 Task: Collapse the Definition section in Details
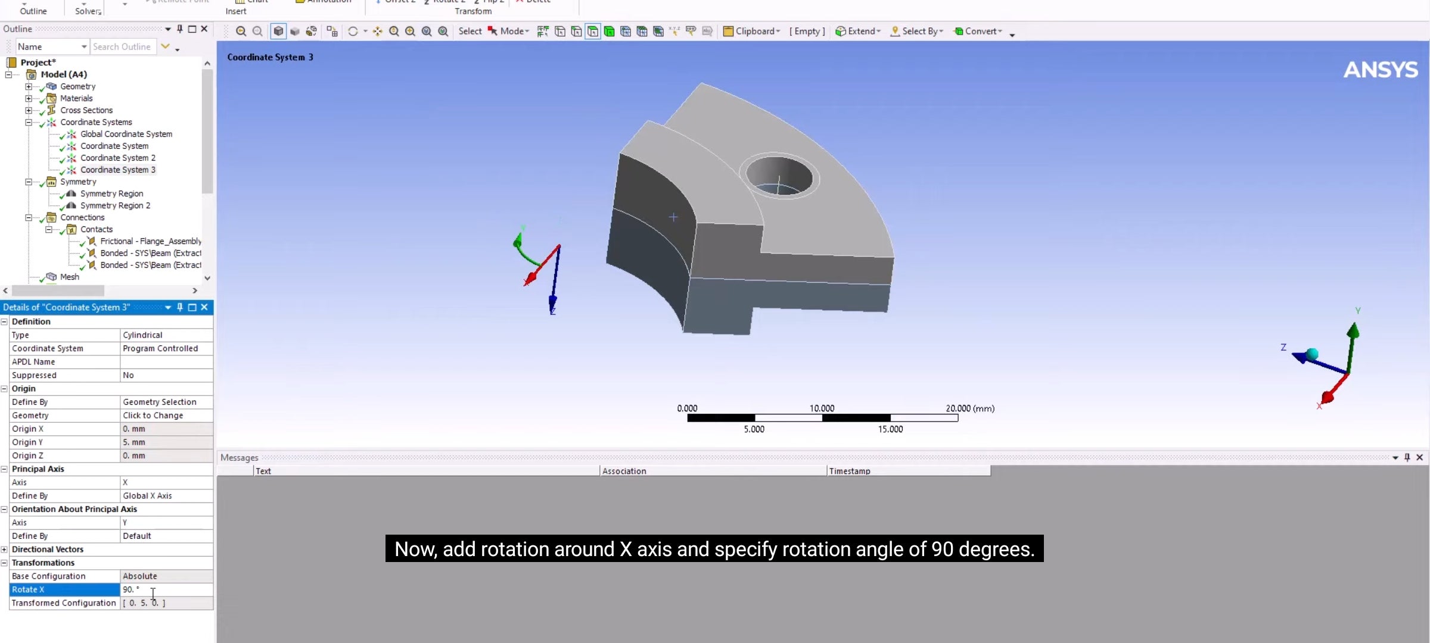click(4, 321)
